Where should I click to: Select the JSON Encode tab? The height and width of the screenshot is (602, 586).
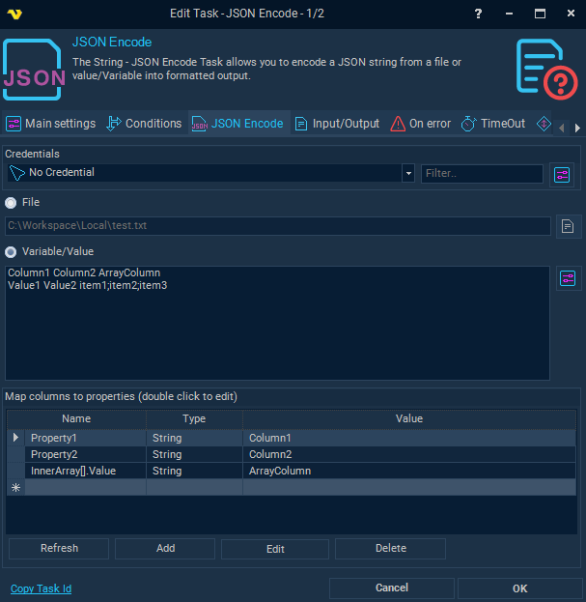click(238, 124)
